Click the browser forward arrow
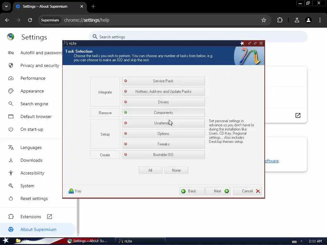 coord(19,20)
